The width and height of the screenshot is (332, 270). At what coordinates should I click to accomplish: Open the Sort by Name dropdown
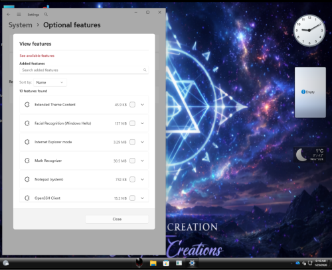50,82
